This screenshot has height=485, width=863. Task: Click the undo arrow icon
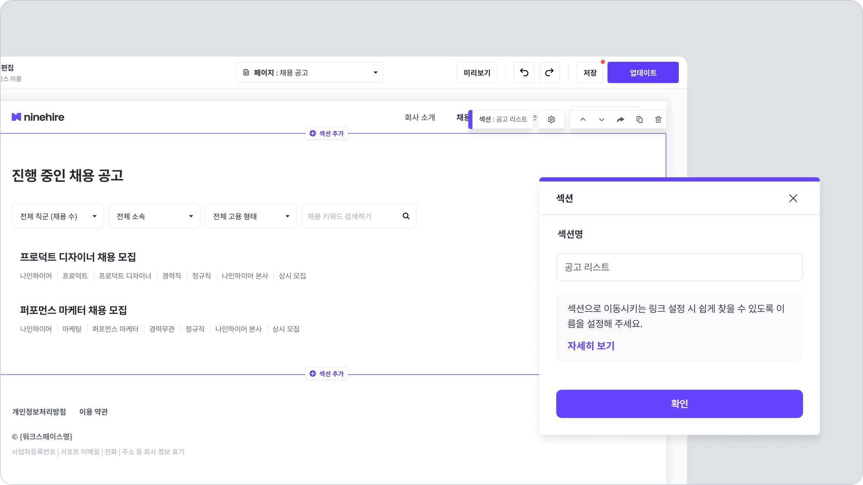point(524,72)
